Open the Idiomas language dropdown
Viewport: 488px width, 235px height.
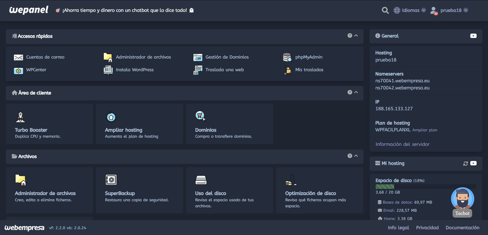point(410,10)
